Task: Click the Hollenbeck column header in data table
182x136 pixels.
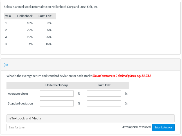Action: [25, 16]
